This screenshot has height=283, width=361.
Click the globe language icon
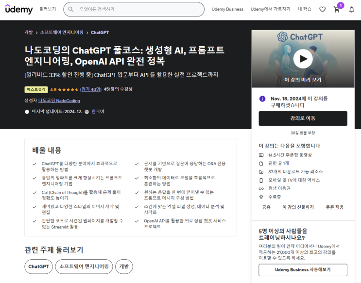tap(87, 112)
